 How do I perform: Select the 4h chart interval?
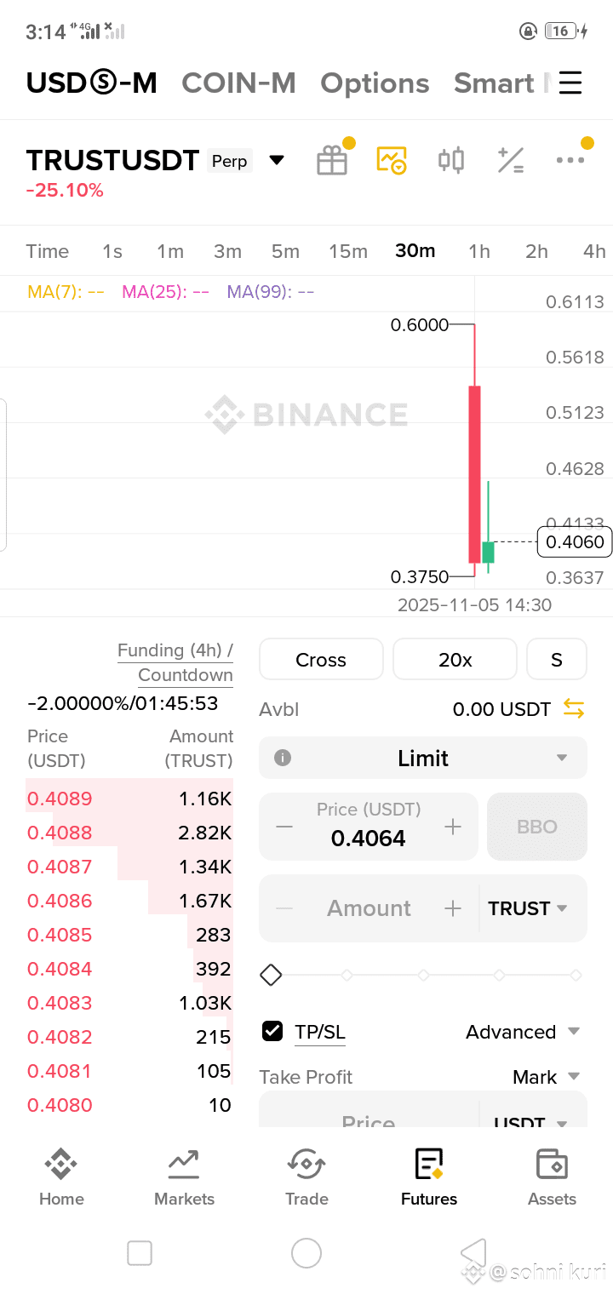594,251
